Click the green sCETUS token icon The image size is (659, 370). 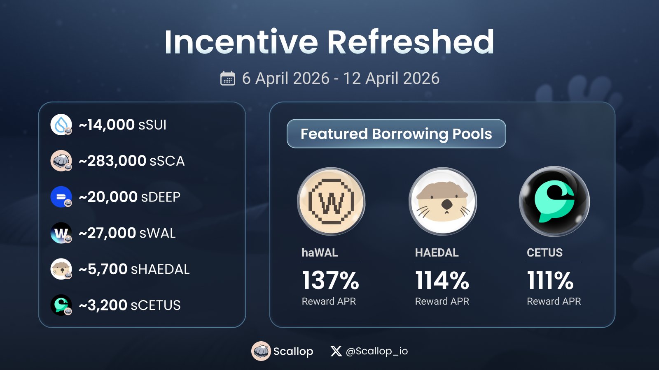click(61, 305)
